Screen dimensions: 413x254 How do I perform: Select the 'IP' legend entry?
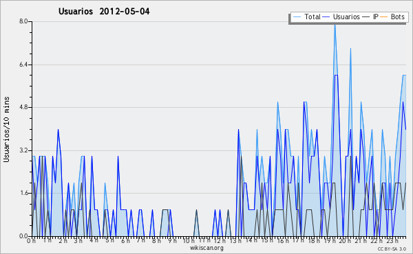(376, 16)
